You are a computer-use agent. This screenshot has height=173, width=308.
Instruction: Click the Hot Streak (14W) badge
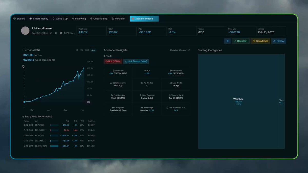[x=136, y=61]
